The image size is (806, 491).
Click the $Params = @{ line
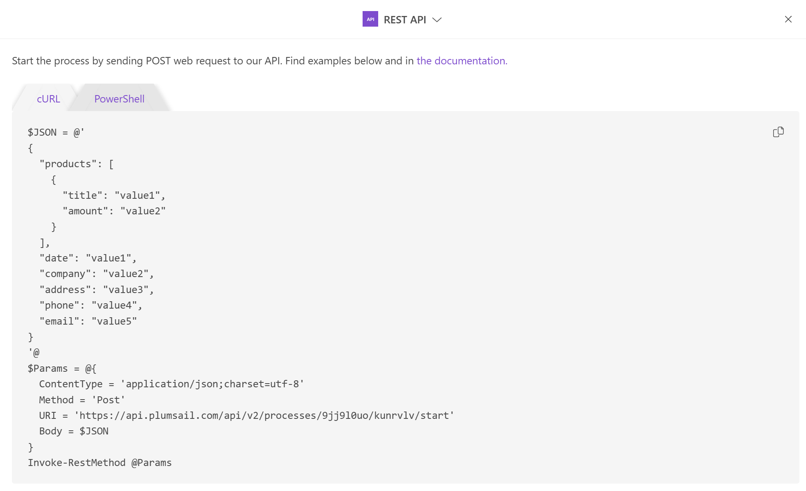(62, 368)
